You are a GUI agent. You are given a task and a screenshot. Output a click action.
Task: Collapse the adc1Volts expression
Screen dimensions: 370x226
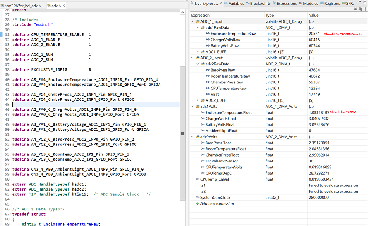pos(193,106)
